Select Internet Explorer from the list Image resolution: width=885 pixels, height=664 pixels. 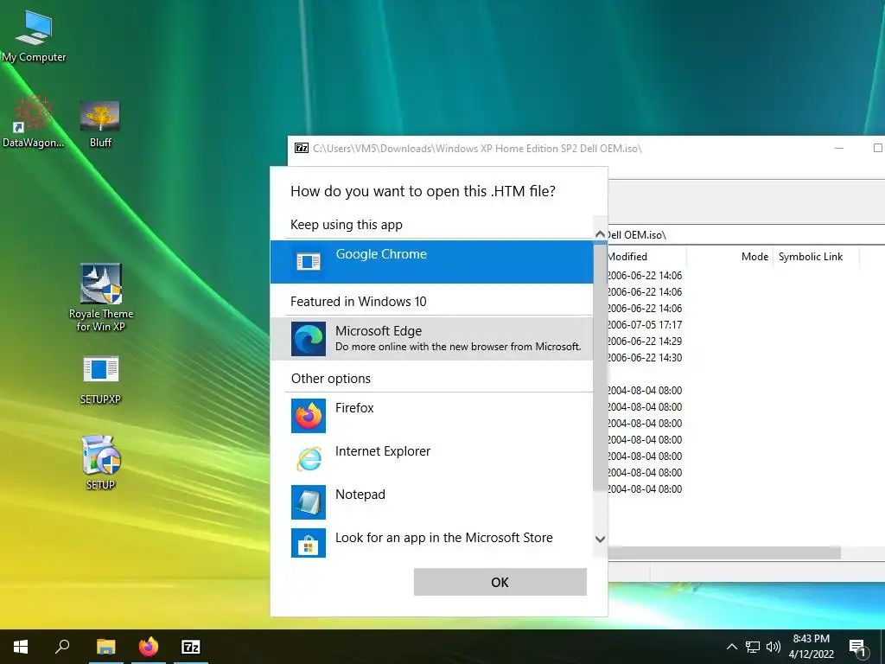432,458
